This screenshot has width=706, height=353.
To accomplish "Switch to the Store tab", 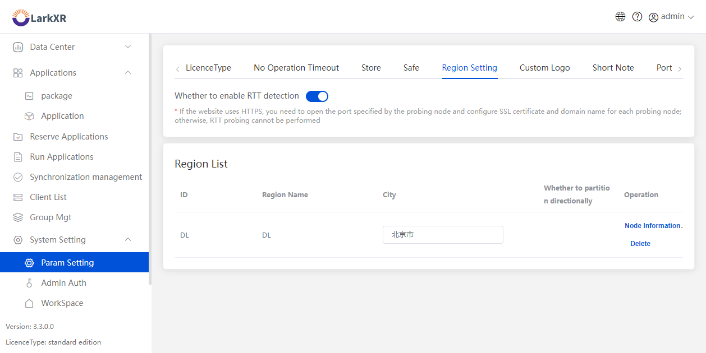I will [x=371, y=68].
